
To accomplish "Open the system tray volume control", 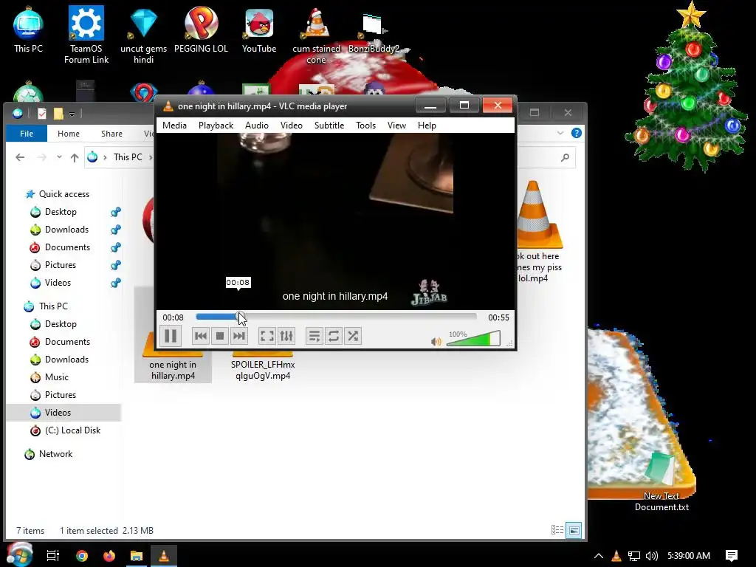I will click(652, 555).
